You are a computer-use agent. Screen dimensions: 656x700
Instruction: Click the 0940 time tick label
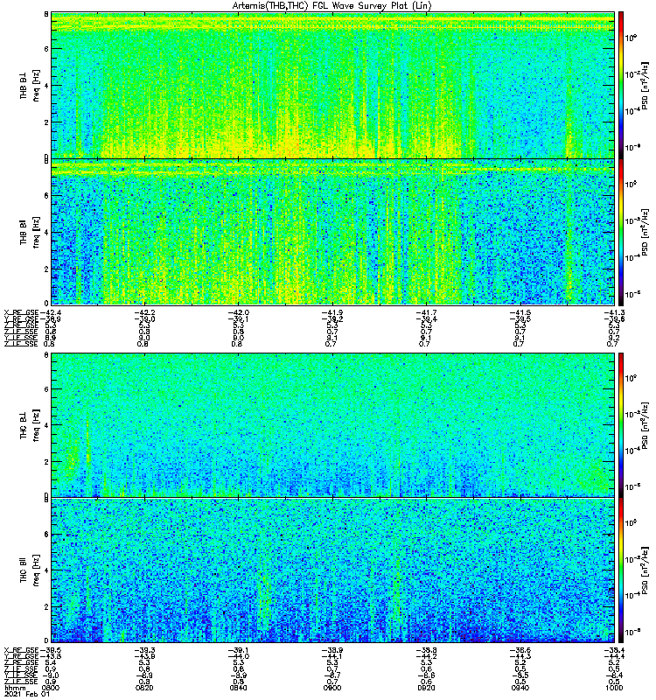pyautogui.click(x=520, y=688)
